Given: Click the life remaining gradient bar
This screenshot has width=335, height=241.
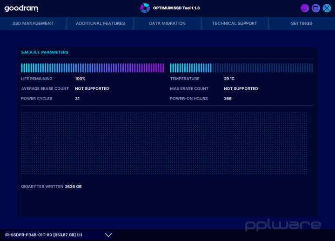Looking at the screenshot, I should click(93, 68).
